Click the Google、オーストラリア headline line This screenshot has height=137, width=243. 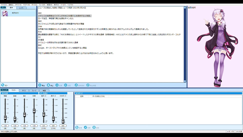pos(62,48)
